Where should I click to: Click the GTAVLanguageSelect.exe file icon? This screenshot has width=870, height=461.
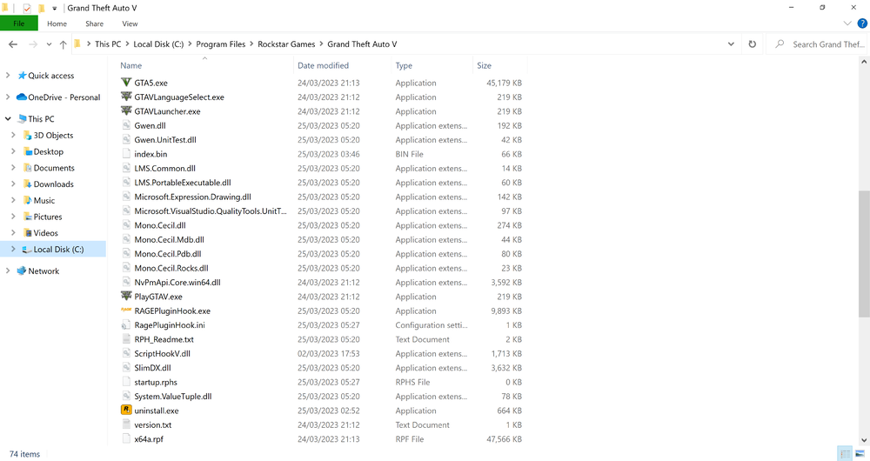[126, 97]
